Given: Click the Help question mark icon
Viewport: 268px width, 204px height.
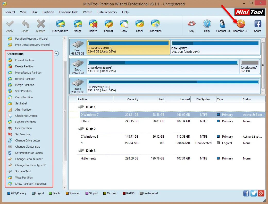Looking at the screenshot, I should click(x=207, y=24).
